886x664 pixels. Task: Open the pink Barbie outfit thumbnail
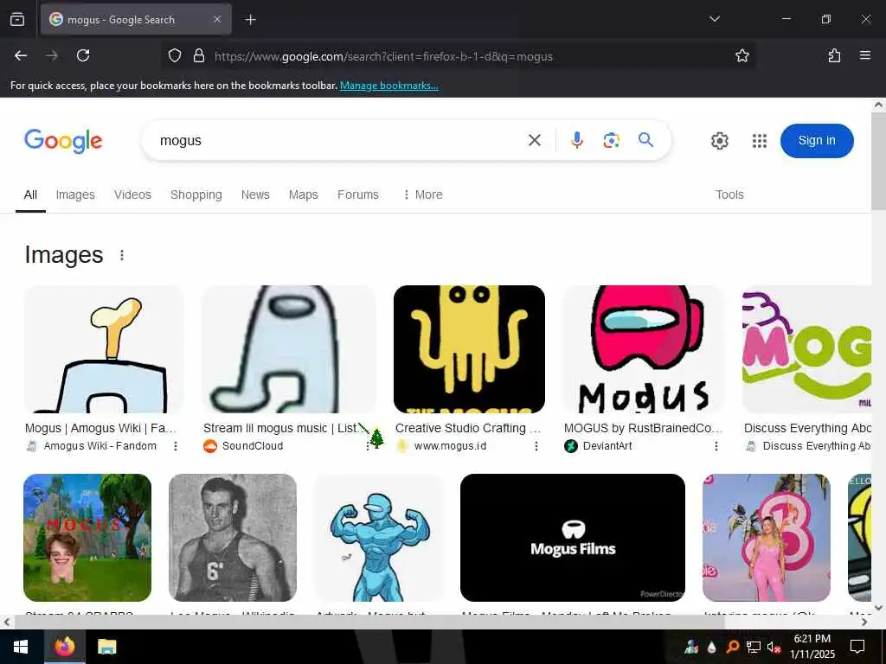767,538
